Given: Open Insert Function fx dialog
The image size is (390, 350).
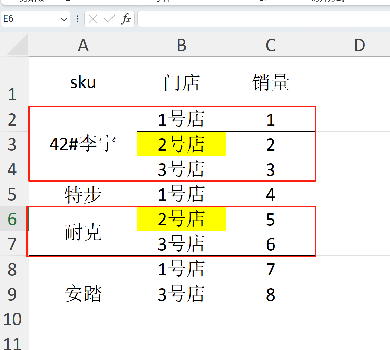Looking at the screenshot, I should [x=126, y=19].
